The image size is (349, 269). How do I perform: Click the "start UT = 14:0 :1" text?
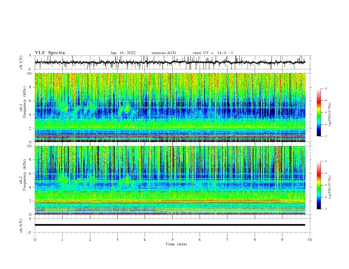(213, 53)
